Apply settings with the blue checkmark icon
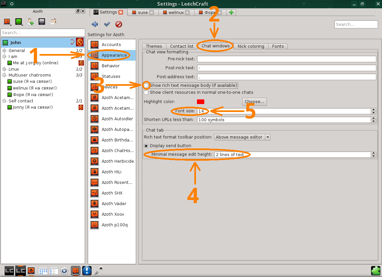382x277 pixels. pyautogui.click(x=107, y=24)
